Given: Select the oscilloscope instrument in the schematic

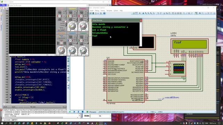Looking at the screenshot, I should [x=177, y=69].
